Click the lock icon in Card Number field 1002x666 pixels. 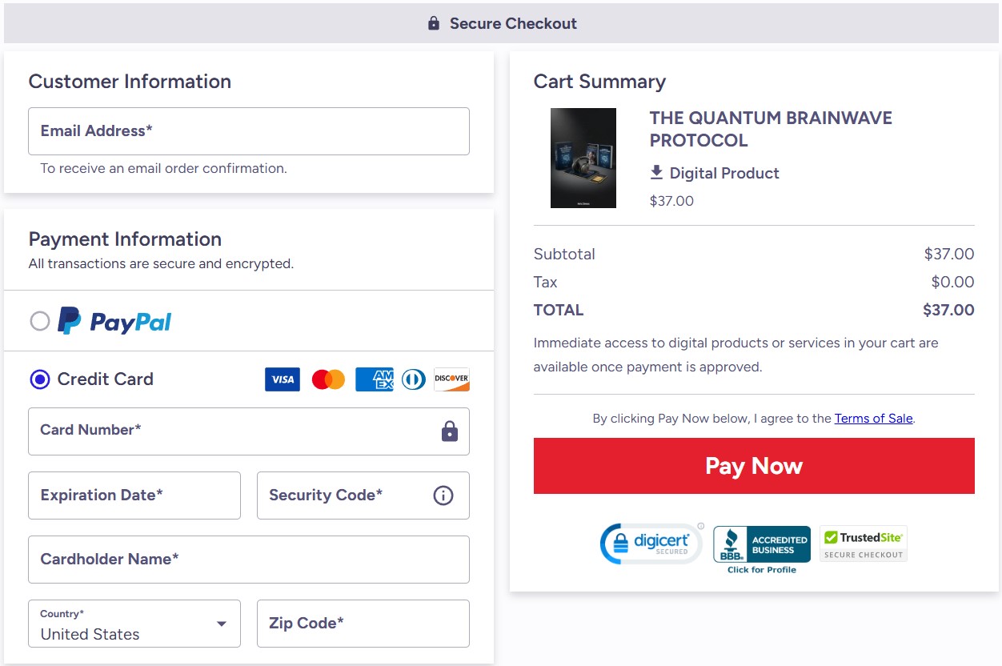[x=450, y=431]
